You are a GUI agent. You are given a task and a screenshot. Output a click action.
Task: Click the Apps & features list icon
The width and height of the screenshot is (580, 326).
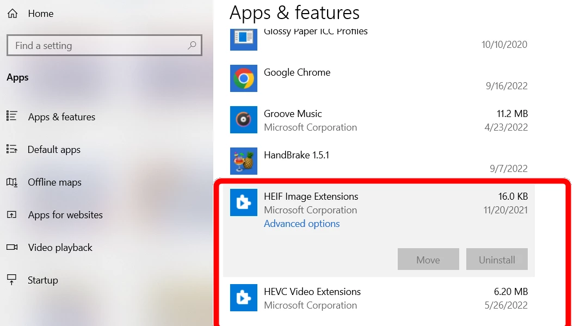point(12,116)
